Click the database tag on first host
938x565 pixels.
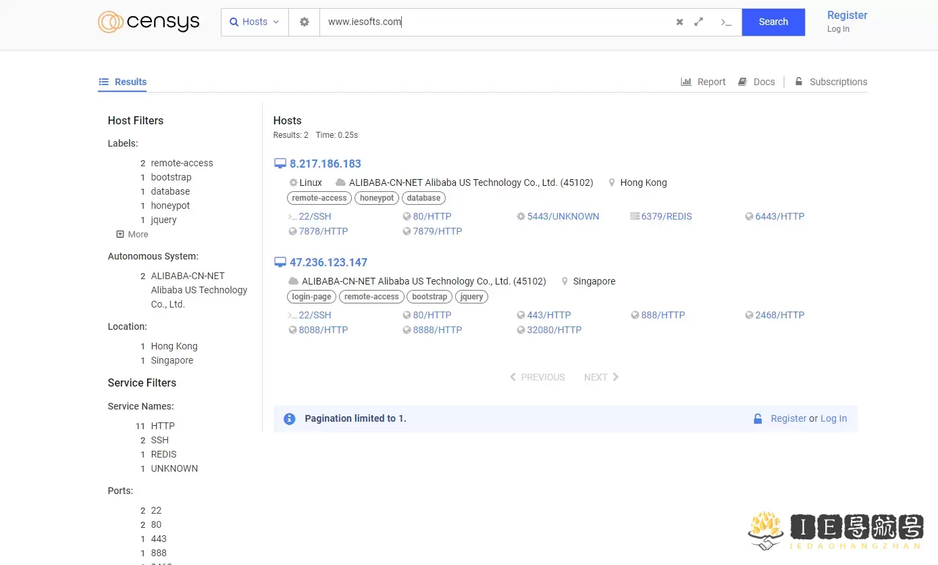424,198
